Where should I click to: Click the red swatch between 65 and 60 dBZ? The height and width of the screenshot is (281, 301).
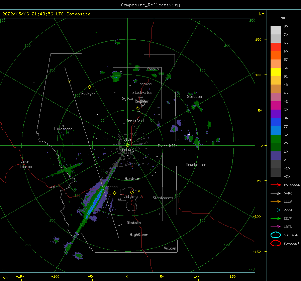[276, 47]
